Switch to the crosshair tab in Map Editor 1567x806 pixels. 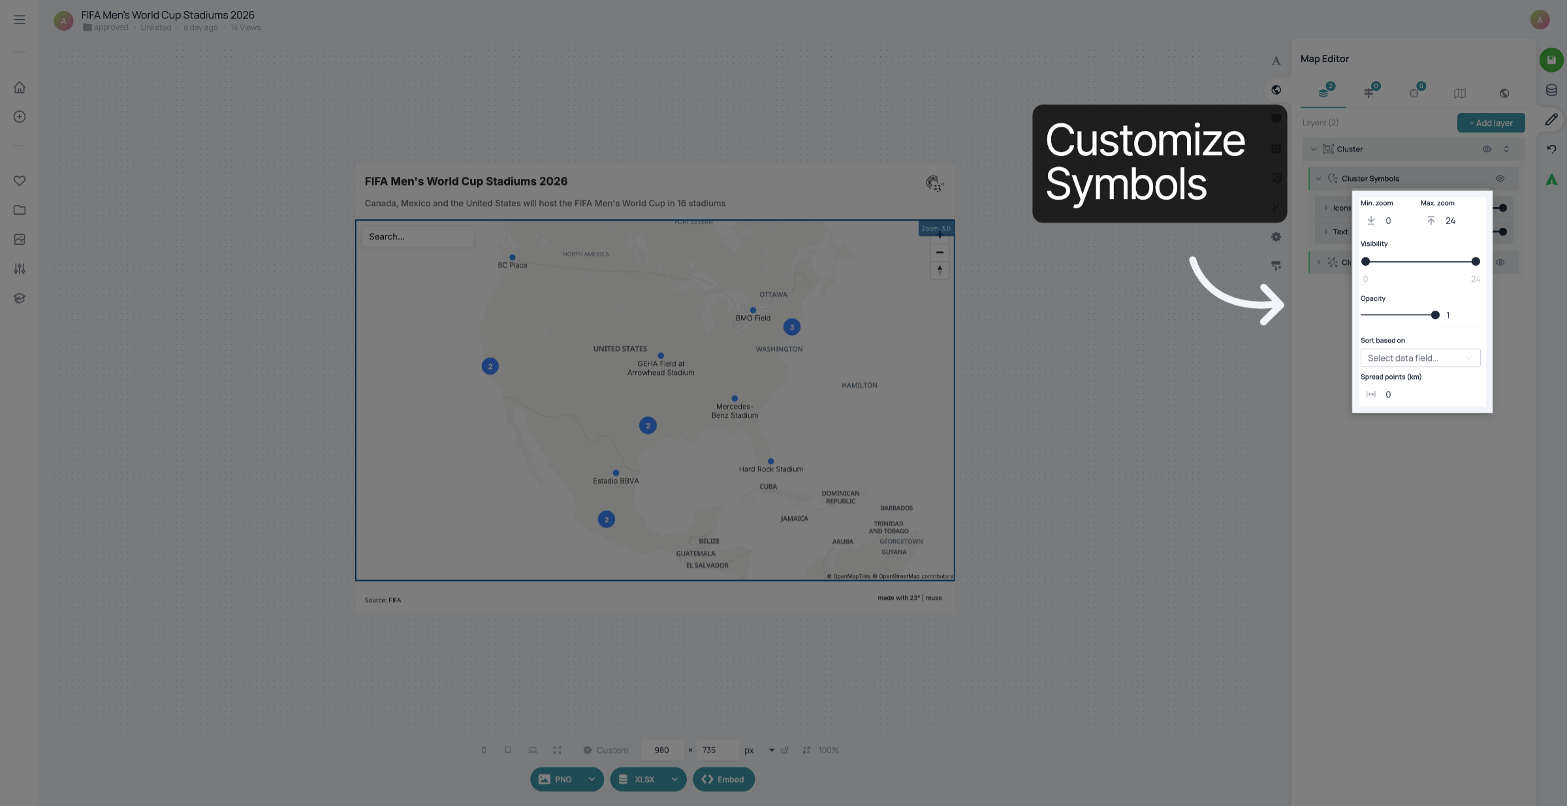1415,92
